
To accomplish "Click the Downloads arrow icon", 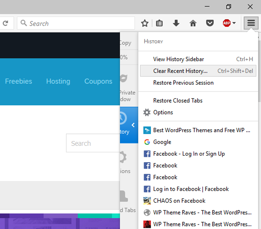I will tap(176, 23).
